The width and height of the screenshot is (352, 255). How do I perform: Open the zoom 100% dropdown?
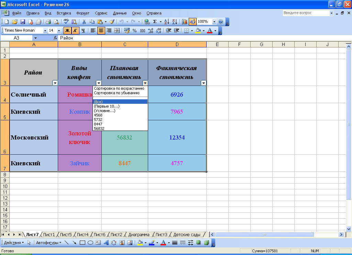(214, 22)
